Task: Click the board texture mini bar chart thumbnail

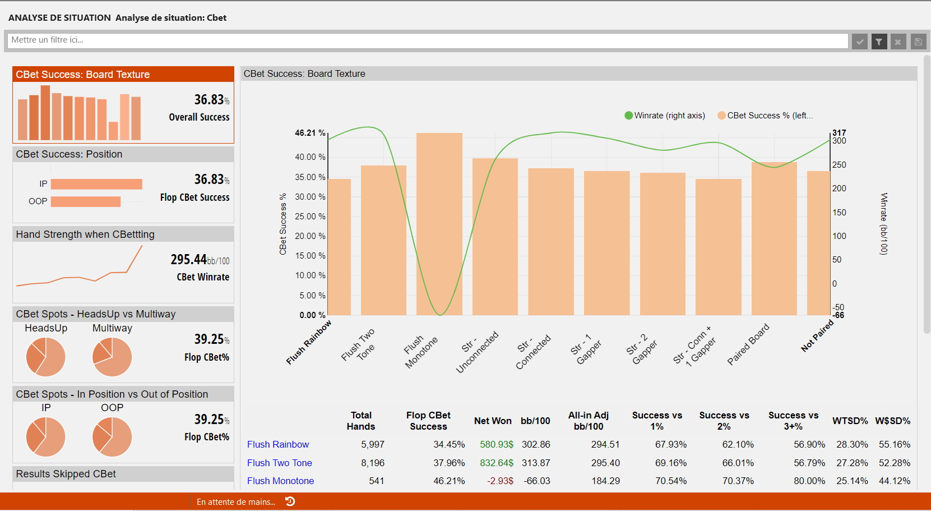Action: (x=79, y=113)
